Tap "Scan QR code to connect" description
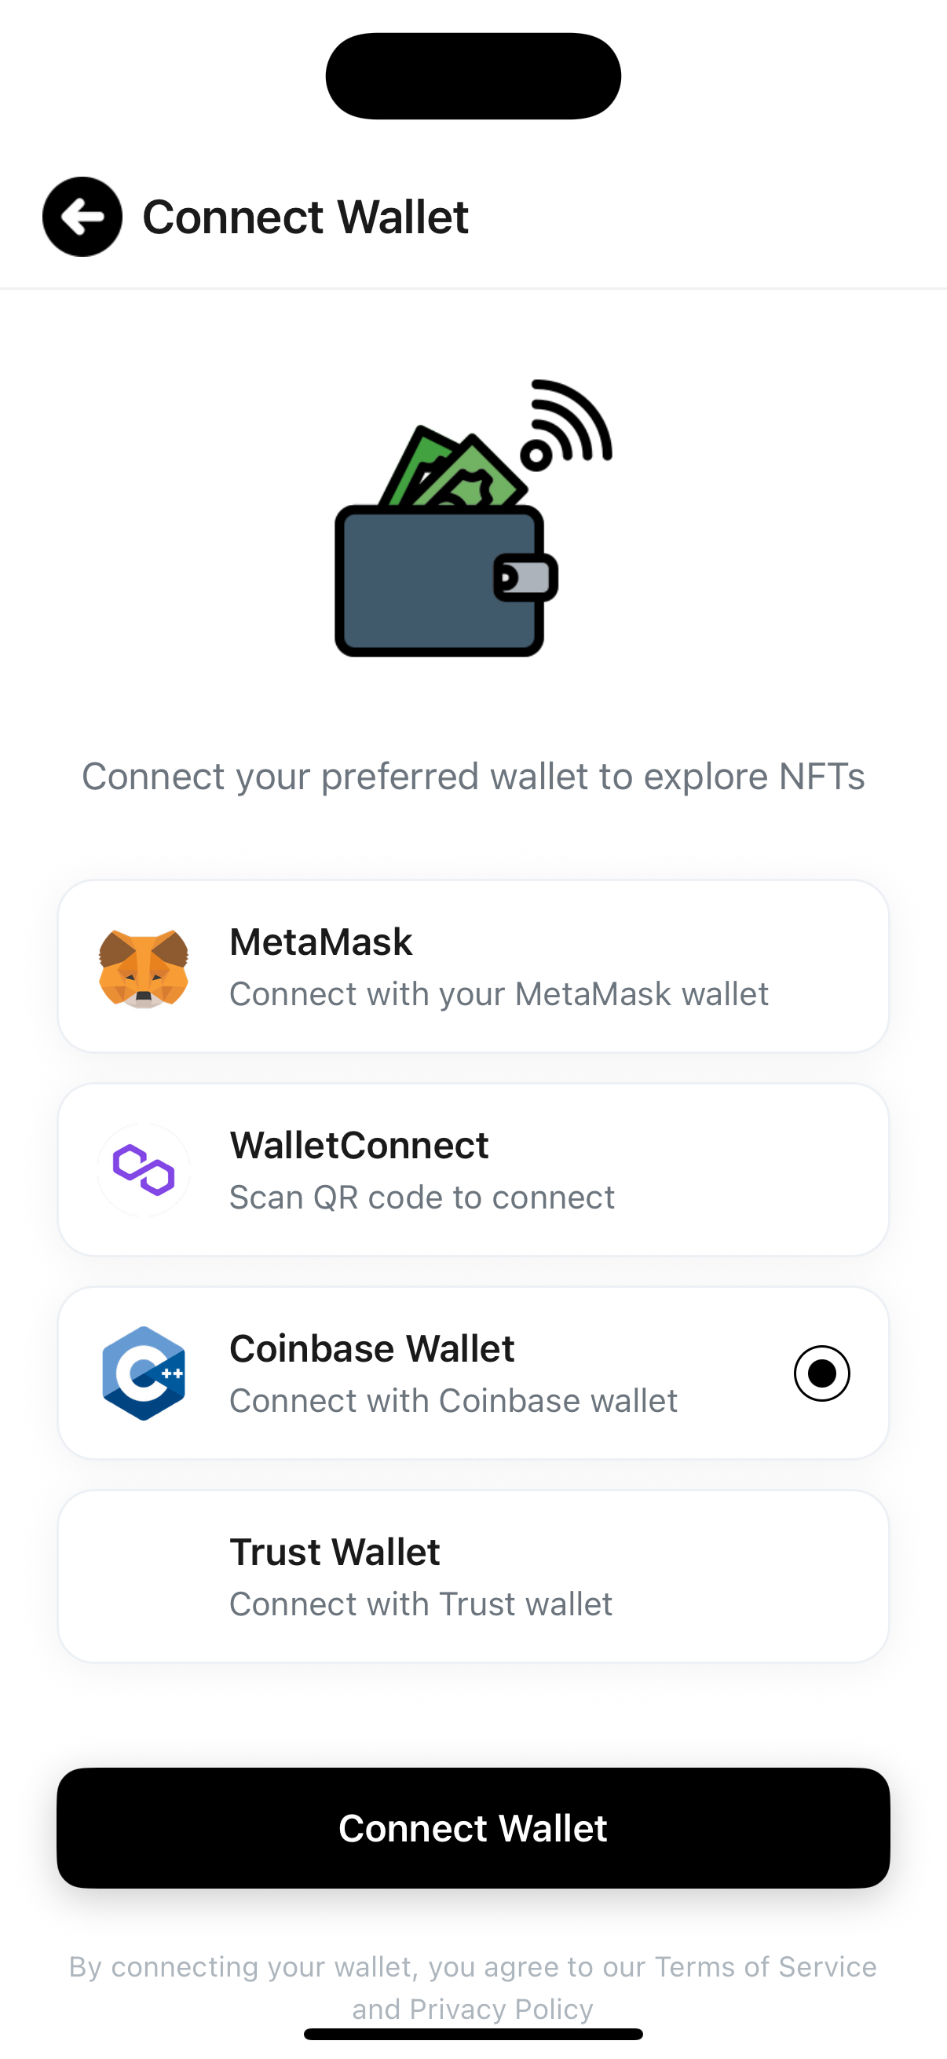947x2059 pixels. (422, 1197)
